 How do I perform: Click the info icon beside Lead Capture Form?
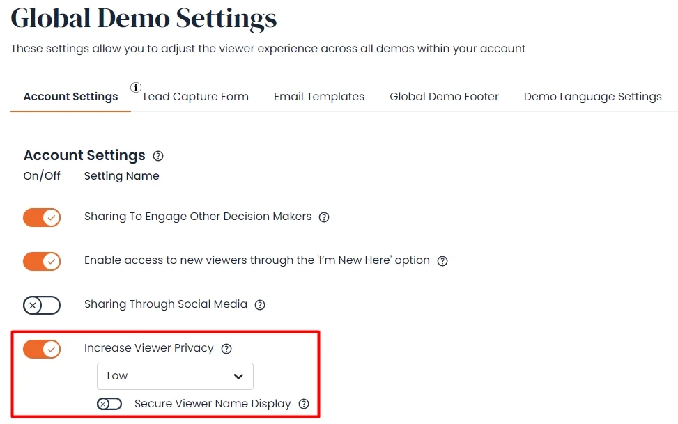(136, 87)
